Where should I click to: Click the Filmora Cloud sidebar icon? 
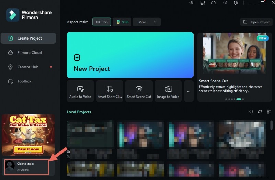coord(11,53)
